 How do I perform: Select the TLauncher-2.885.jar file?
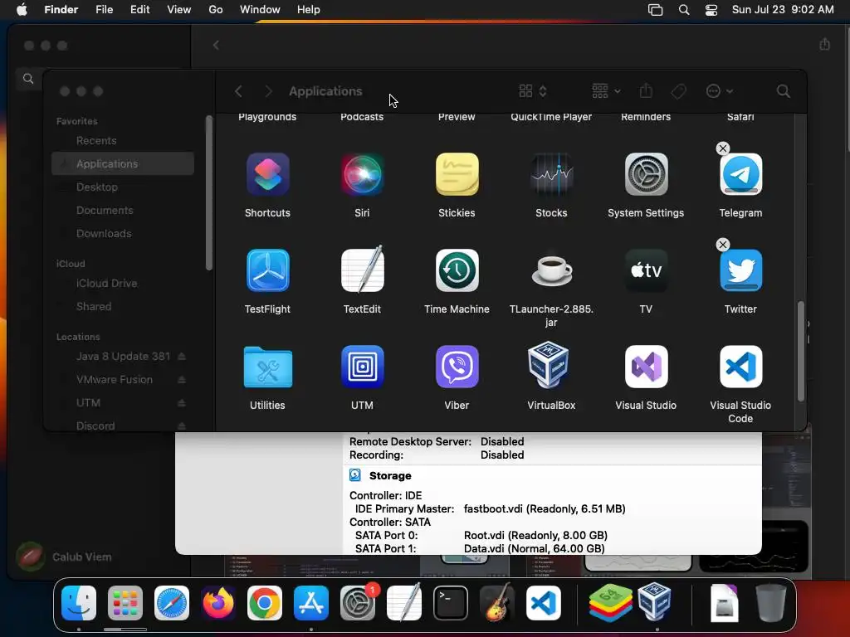pos(551,270)
